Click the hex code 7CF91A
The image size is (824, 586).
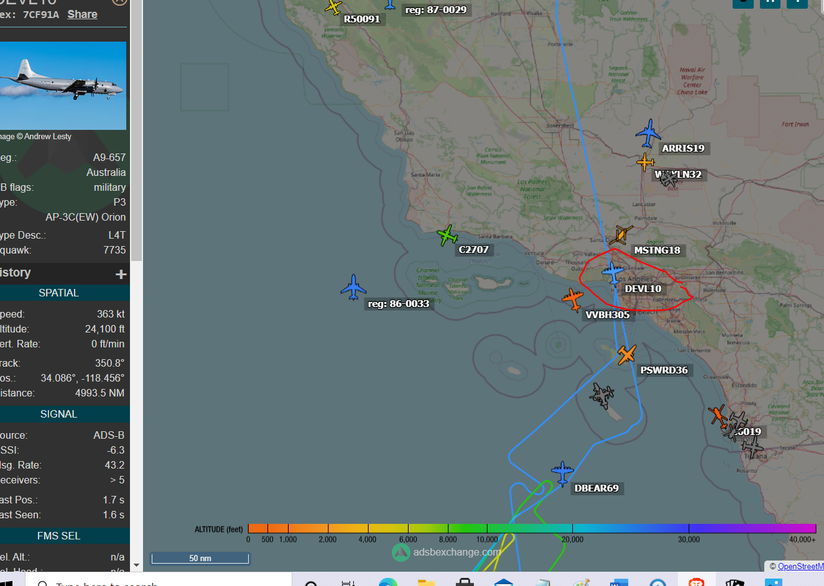click(x=41, y=14)
